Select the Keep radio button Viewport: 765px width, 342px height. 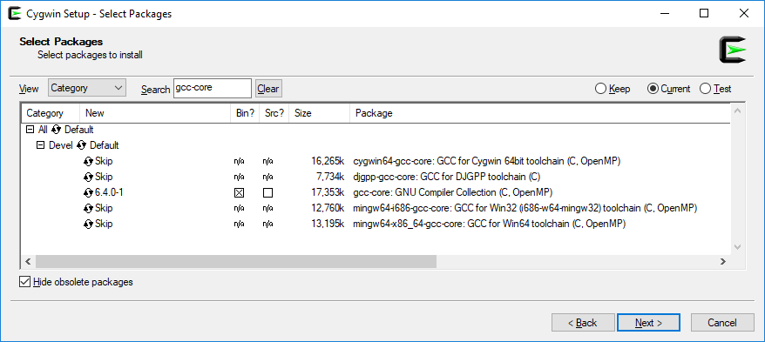[x=600, y=89]
